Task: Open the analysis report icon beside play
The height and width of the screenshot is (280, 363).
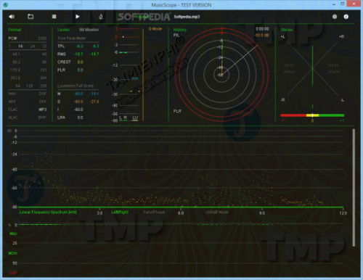Action: 101,17
